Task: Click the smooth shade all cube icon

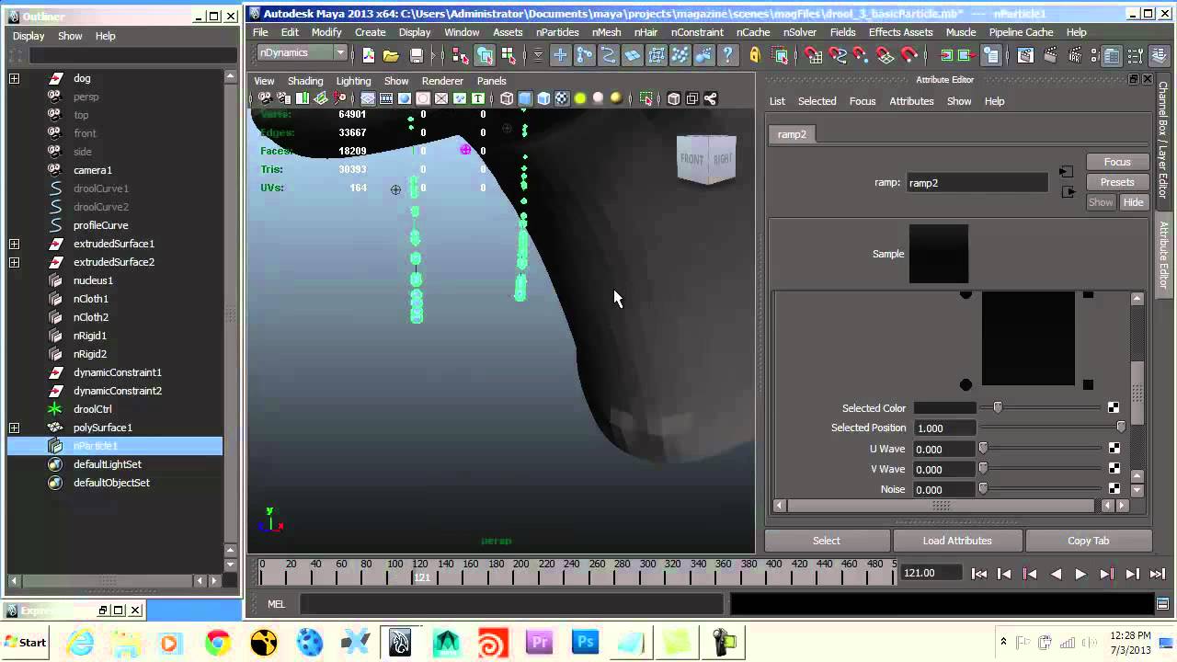Action: (525, 98)
